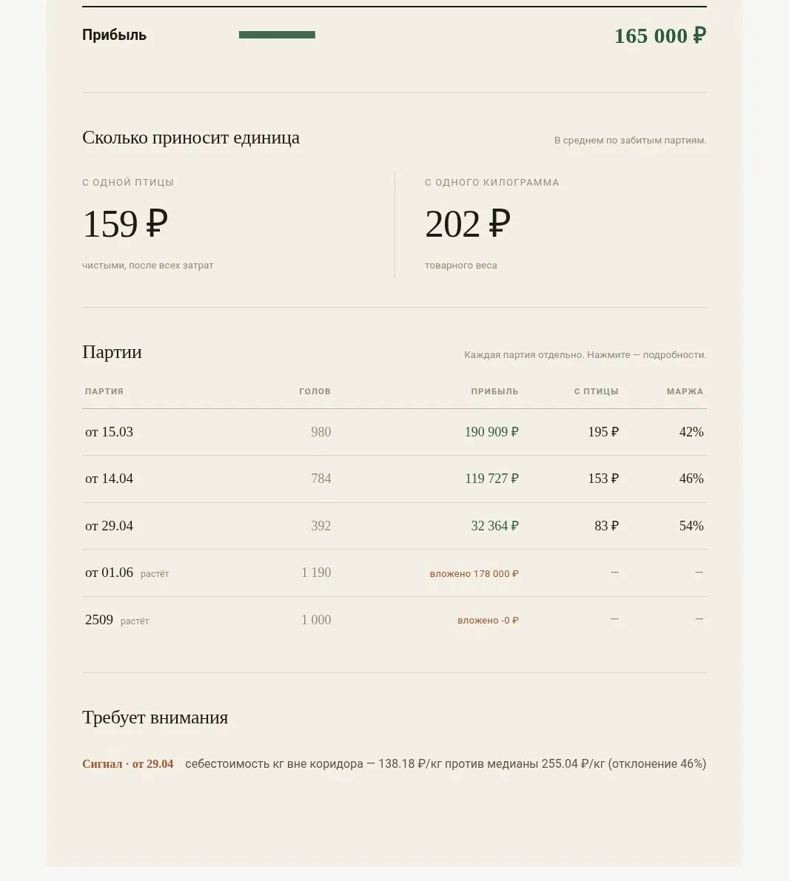789x881 pixels.
Task: Click the 54% margin cell
Action: 691,526
